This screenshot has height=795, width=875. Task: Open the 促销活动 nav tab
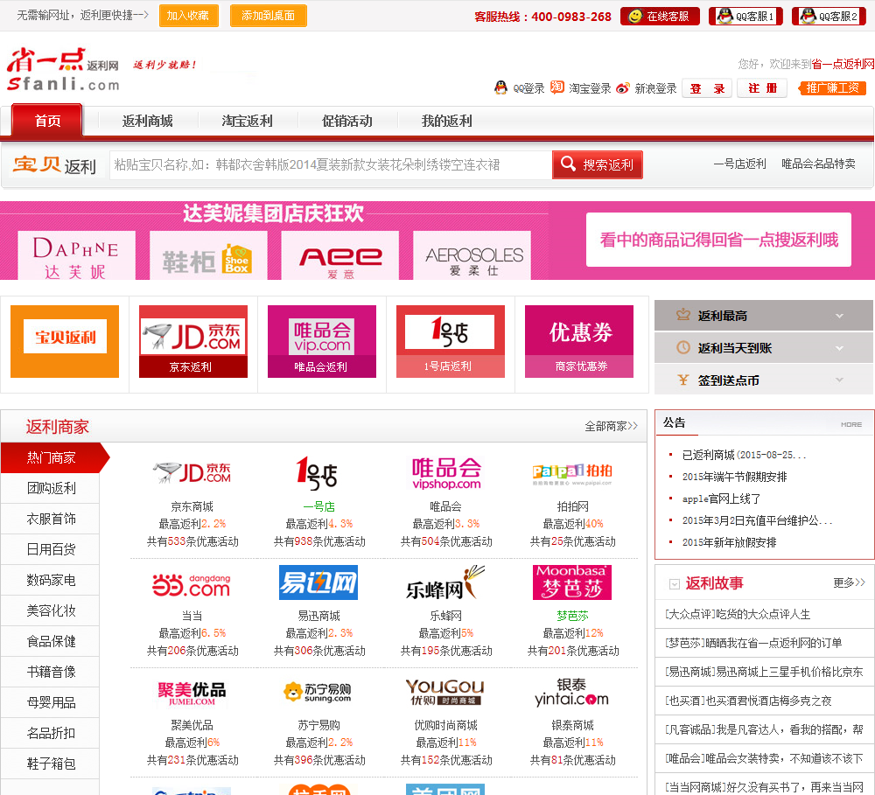pos(347,121)
